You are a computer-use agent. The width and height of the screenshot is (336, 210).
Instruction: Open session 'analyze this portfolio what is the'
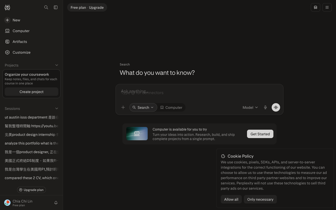click(31, 143)
